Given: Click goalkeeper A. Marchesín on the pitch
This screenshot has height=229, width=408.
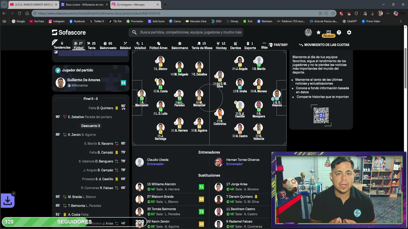Looking at the screenshot, I should 142,98.
